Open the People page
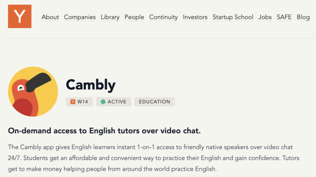This screenshot has height=177, width=316. [134, 17]
